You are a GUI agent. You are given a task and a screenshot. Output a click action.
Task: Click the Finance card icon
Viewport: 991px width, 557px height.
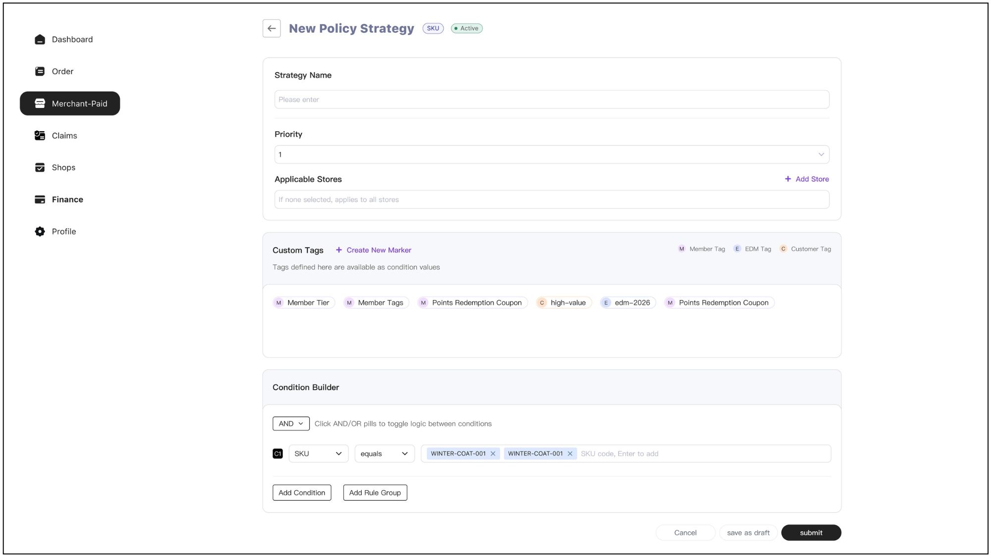(40, 200)
